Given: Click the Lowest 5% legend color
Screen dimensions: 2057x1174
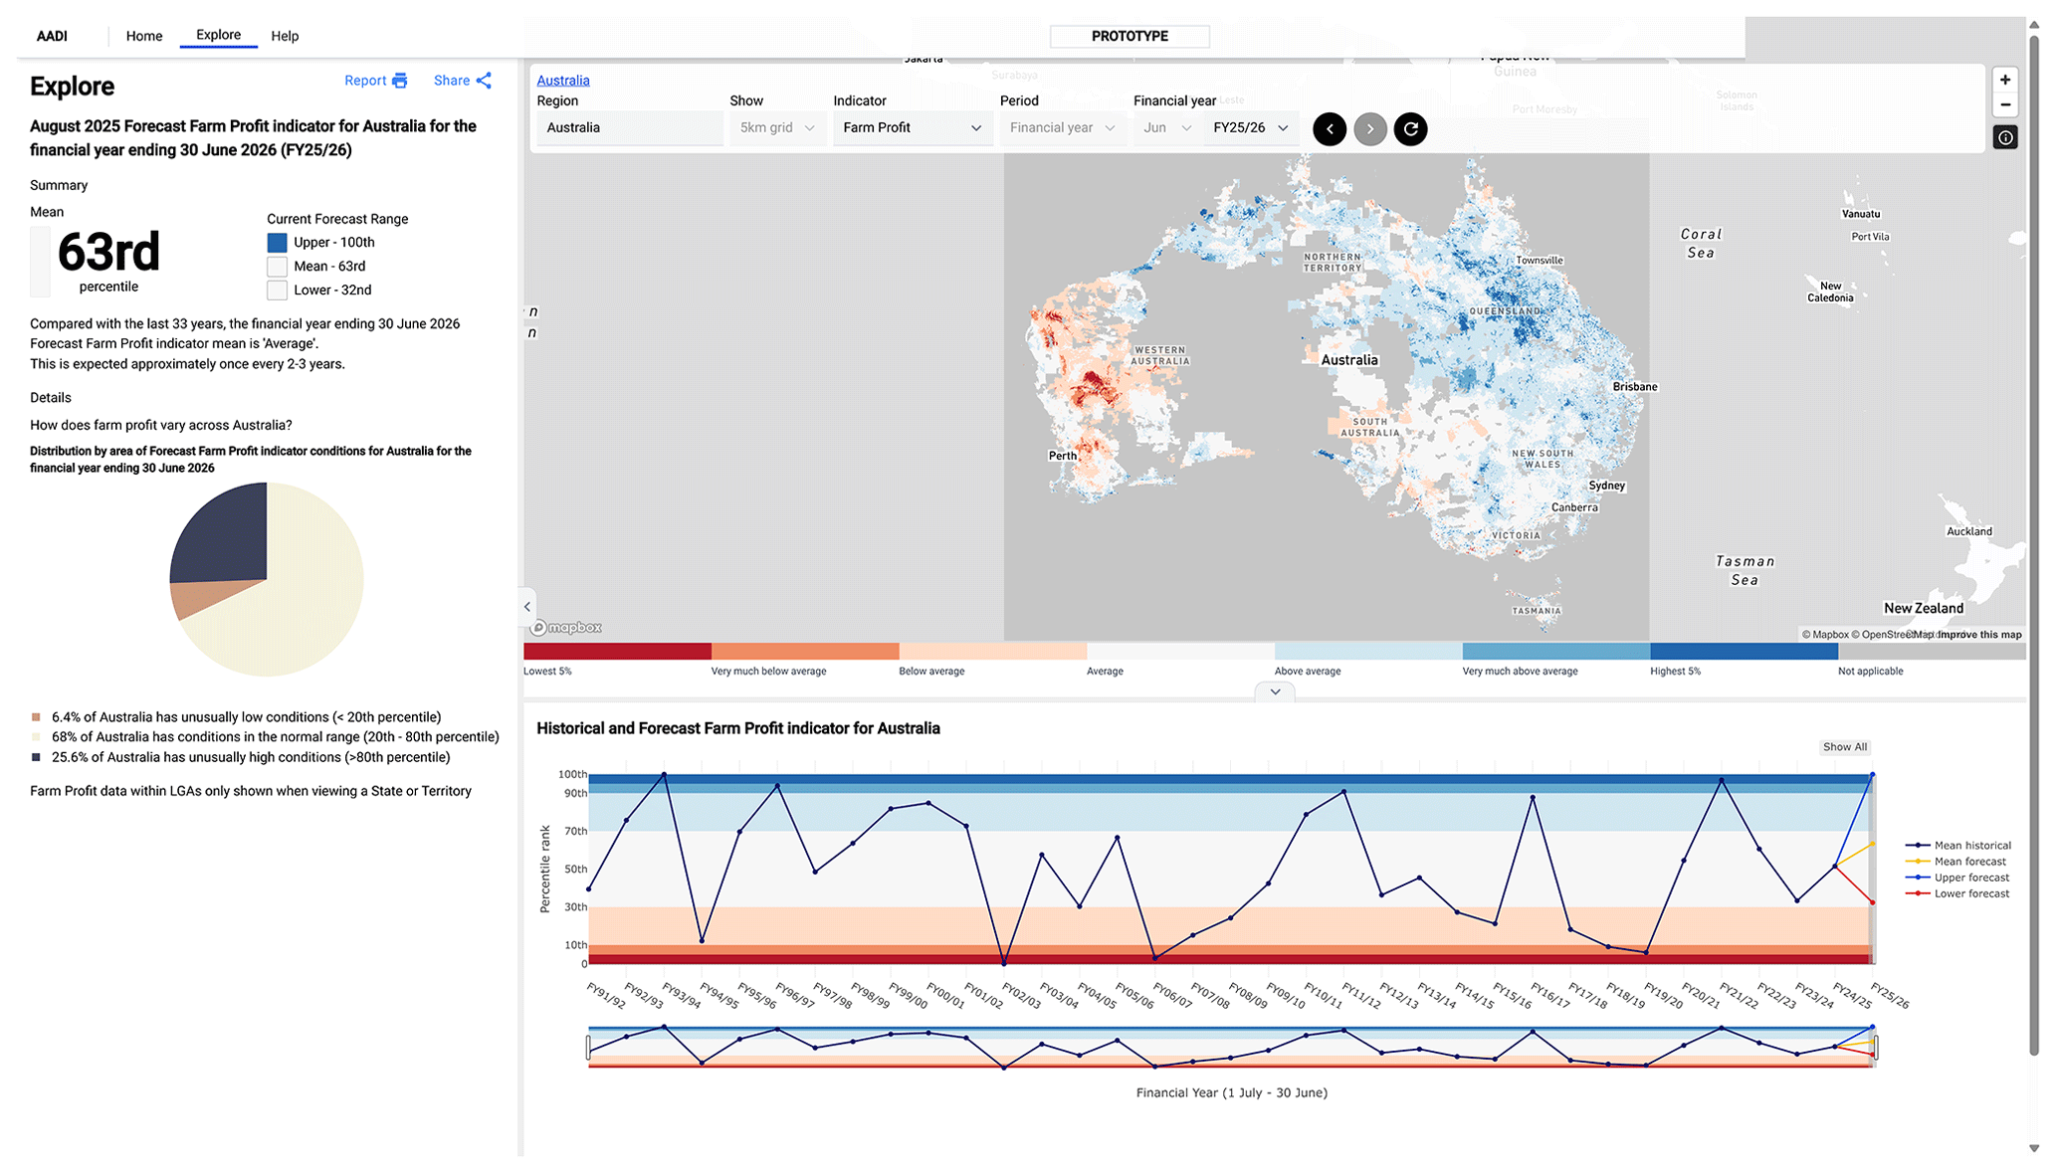Looking at the screenshot, I should tap(617, 652).
